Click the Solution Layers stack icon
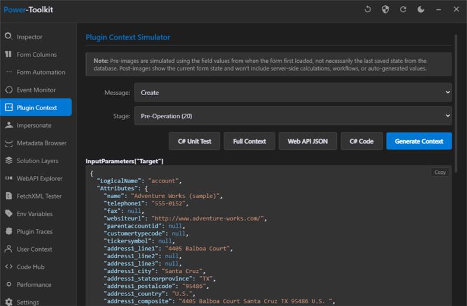Screen dimensions: 467x306 coord(8,161)
